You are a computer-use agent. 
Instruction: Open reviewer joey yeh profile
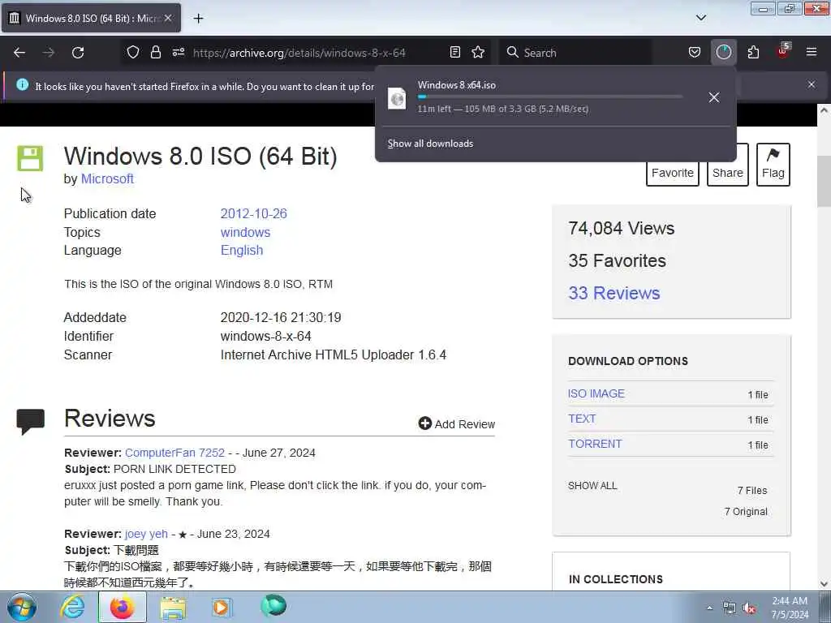tap(146, 534)
